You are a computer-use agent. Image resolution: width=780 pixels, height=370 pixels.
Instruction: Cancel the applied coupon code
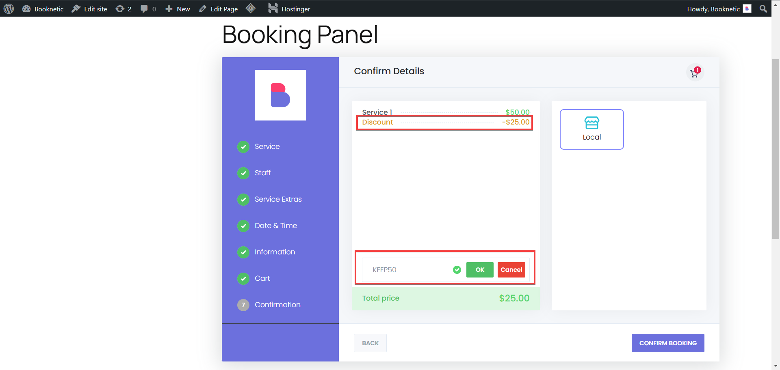[511, 270]
